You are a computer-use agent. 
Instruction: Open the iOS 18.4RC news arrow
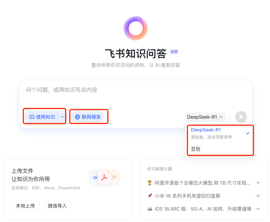(257, 209)
